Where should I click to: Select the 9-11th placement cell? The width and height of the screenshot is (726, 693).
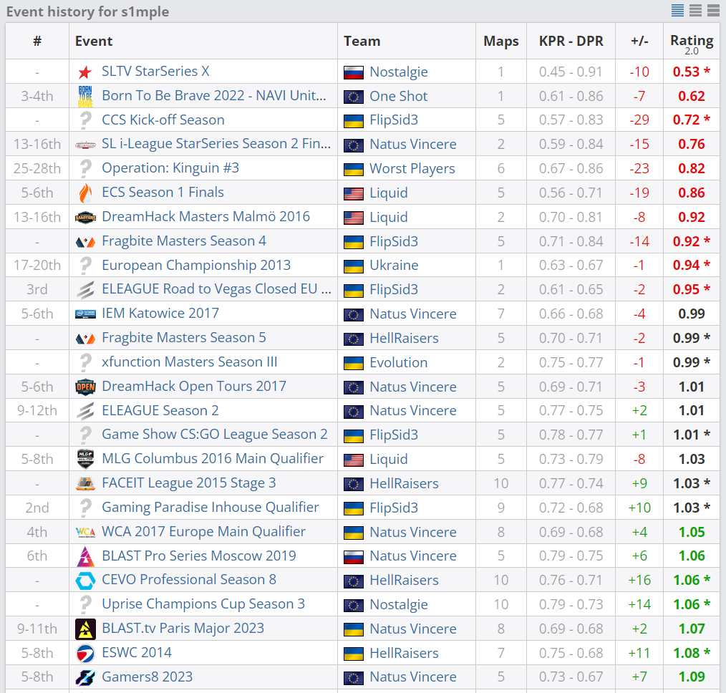37,629
